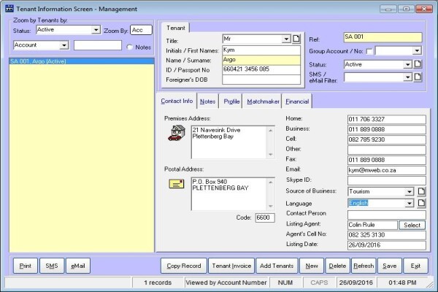Click the Foreigner's DOB field

pos(261,80)
